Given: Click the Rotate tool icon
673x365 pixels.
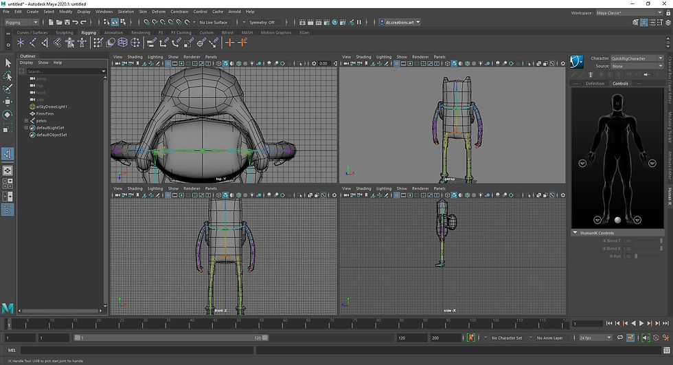Looking at the screenshot, I should (x=8, y=114).
